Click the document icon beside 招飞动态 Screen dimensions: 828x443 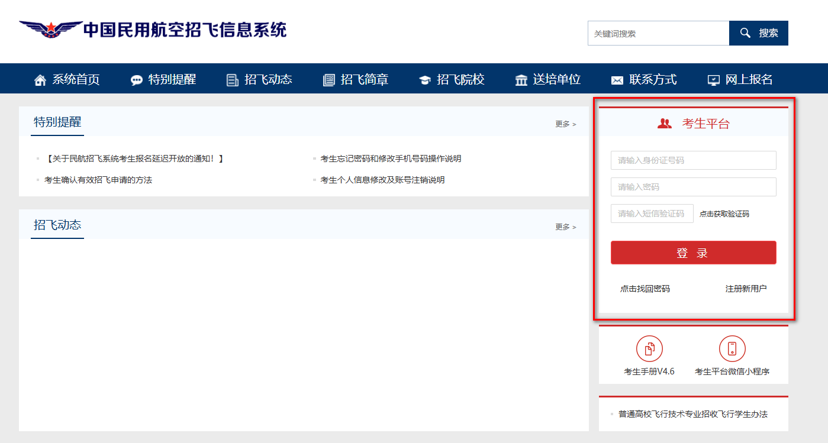point(233,80)
